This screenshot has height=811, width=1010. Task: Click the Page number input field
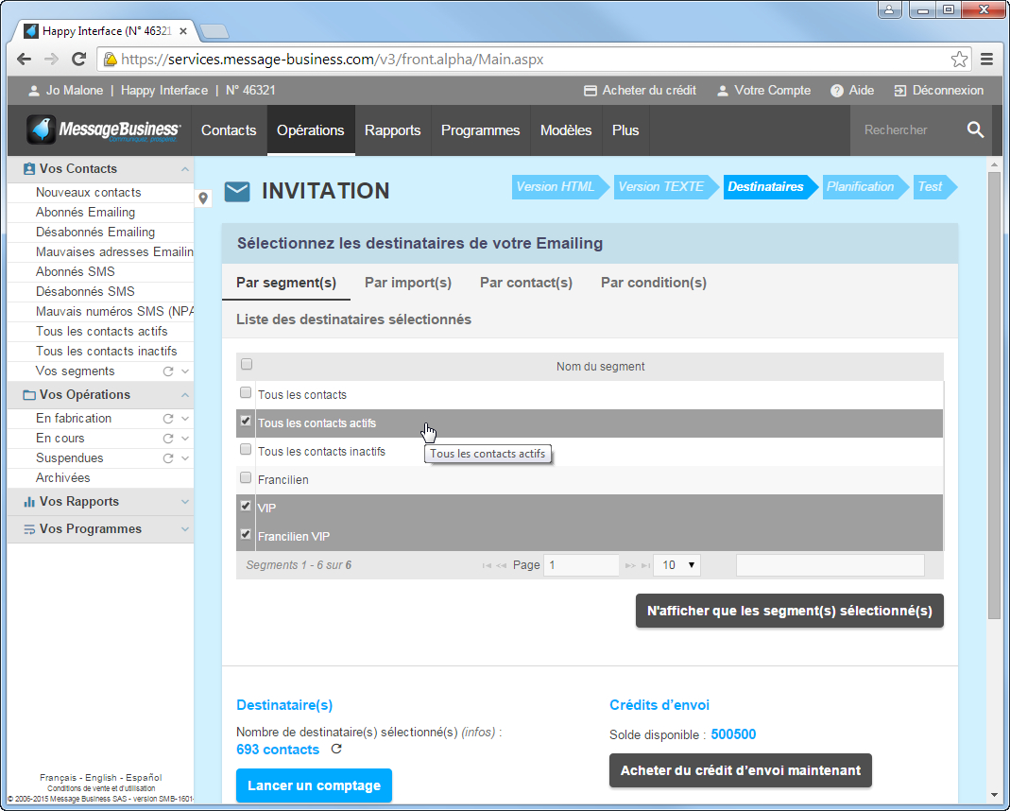(x=580, y=564)
